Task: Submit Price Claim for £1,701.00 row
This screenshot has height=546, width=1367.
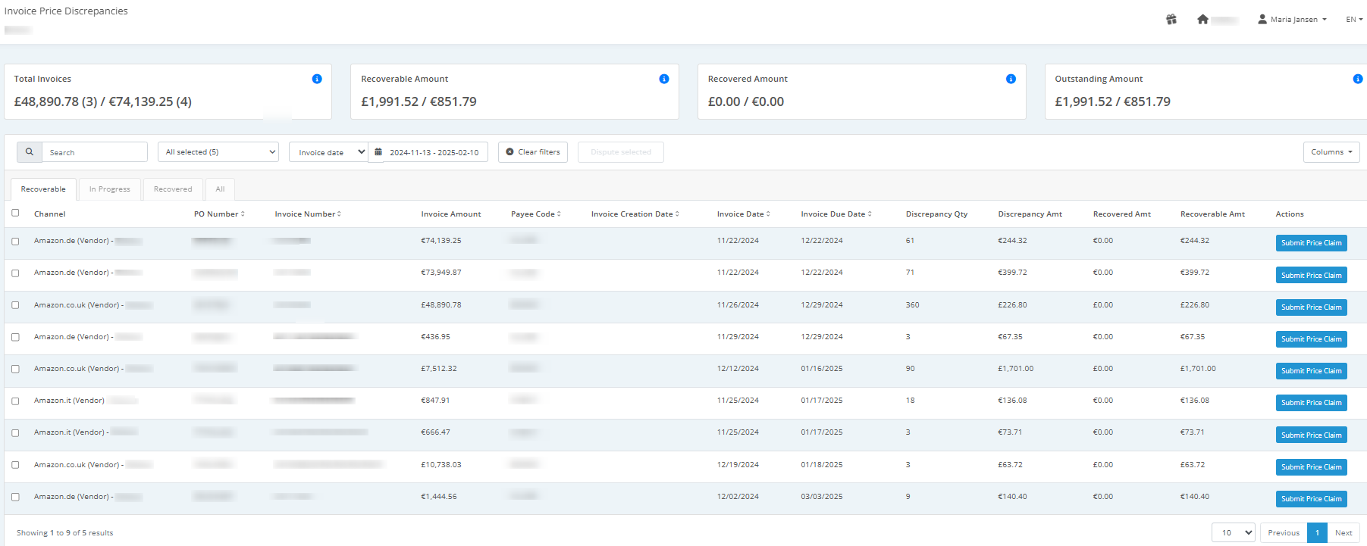Action: click(x=1311, y=371)
